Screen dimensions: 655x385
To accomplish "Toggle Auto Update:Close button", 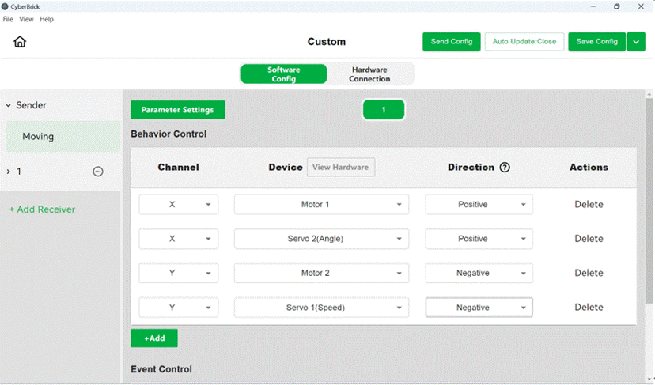I will [x=524, y=42].
